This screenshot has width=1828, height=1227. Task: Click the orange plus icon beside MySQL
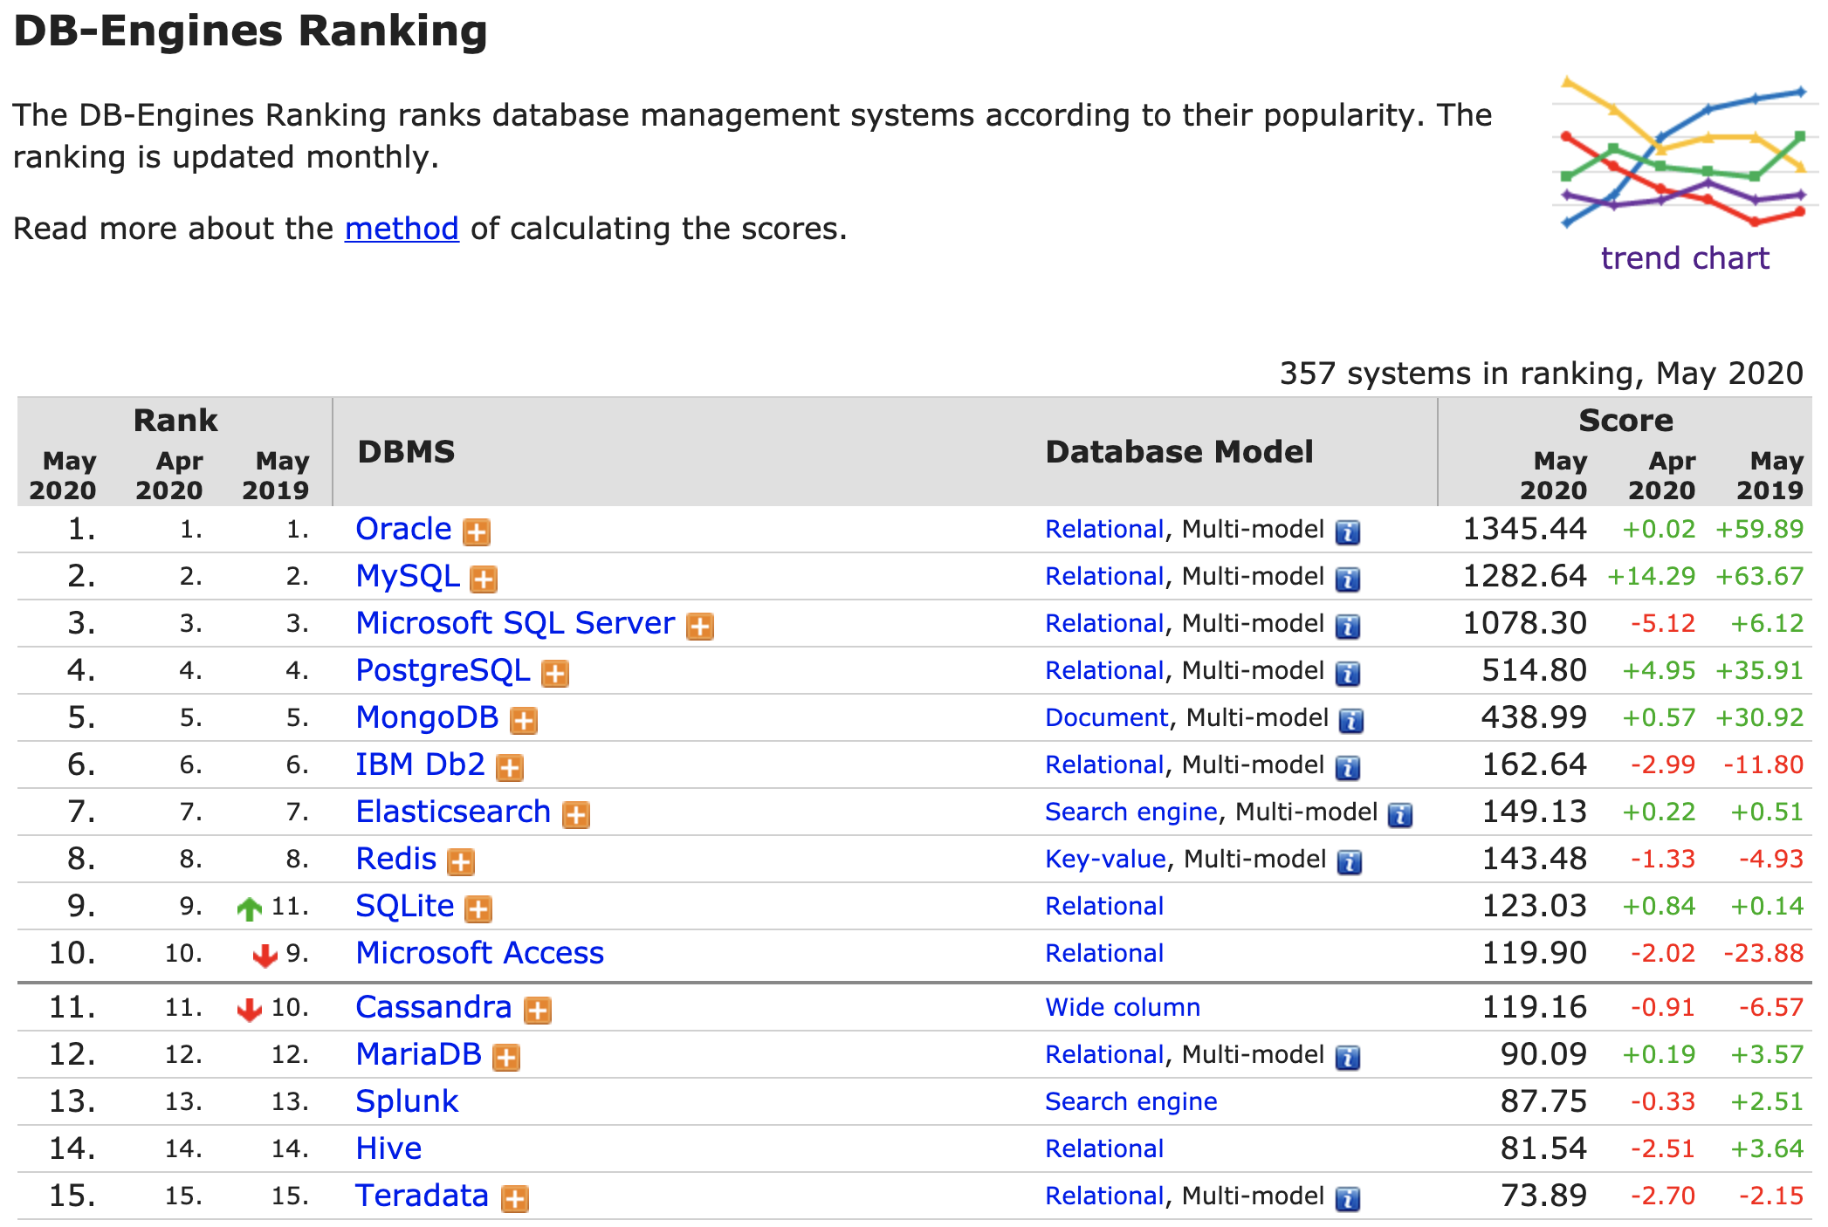tap(484, 579)
